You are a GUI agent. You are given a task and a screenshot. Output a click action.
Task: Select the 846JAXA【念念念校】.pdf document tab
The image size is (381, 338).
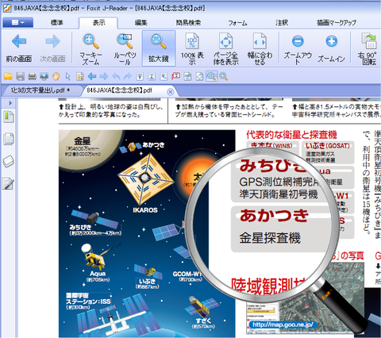pos(120,90)
